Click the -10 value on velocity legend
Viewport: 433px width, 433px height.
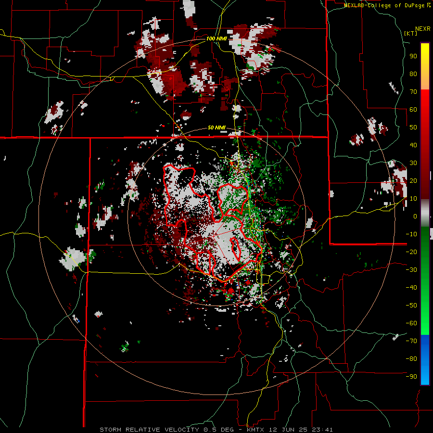click(x=411, y=234)
